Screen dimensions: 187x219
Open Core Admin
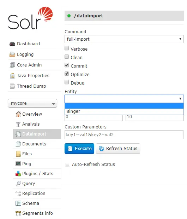29,65
